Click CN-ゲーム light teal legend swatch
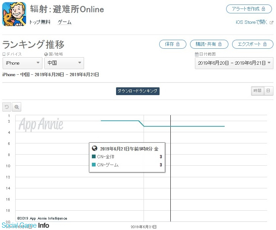Viewport: 276px width, 230px height. tap(94, 165)
